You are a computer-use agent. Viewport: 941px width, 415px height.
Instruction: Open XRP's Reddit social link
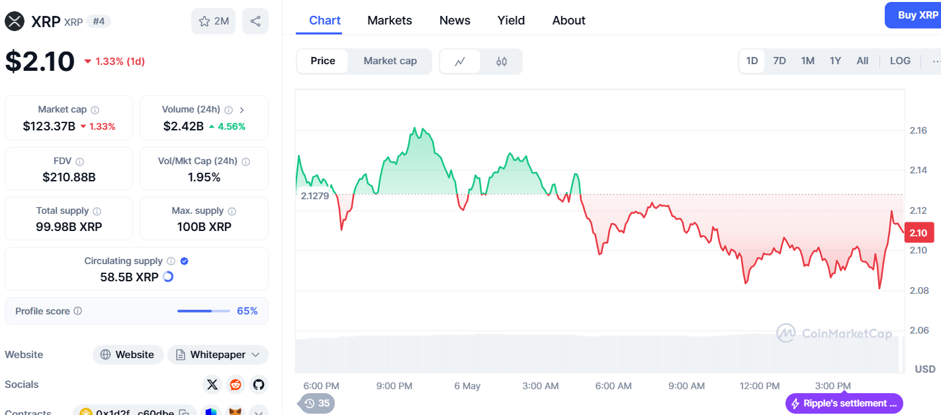point(235,385)
